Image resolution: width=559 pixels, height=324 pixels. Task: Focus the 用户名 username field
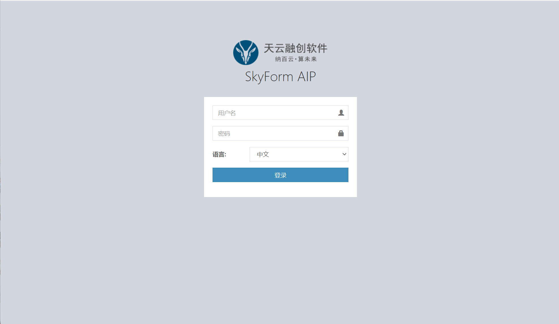tap(280, 113)
